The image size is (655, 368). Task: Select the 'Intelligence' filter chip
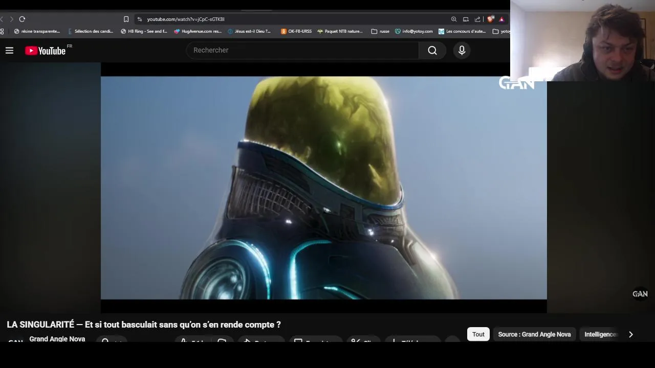(601, 334)
